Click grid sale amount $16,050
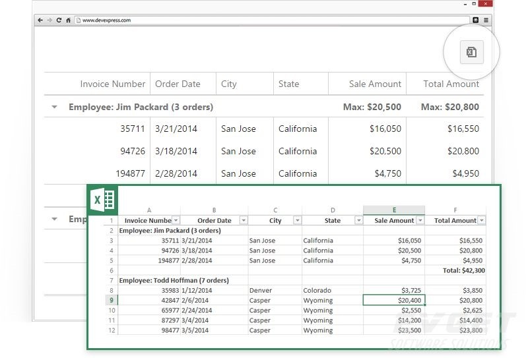Viewport: 526px width, 358px height. pyautogui.click(x=385, y=129)
